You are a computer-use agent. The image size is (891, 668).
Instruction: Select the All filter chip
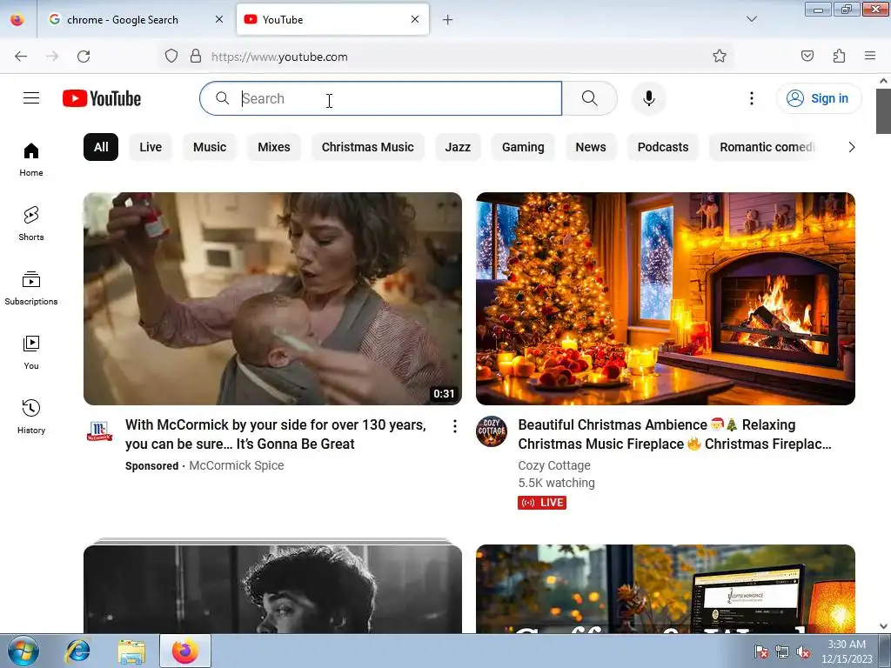coord(101,147)
